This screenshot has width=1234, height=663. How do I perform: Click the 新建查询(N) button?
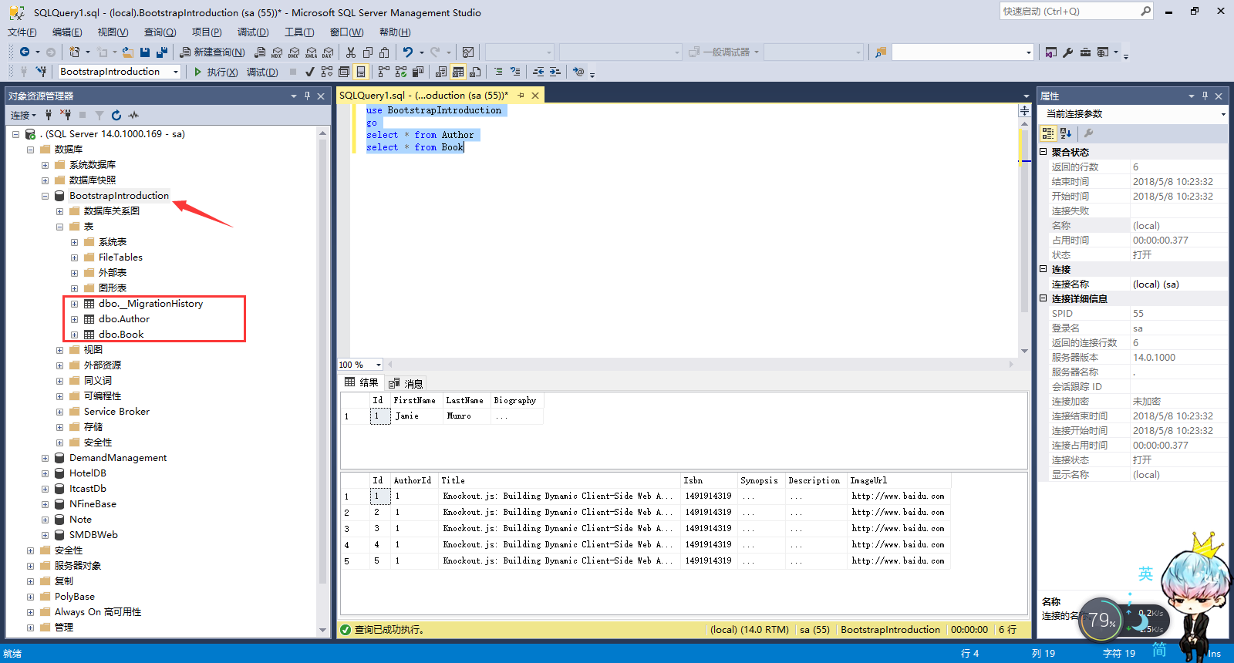click(212, 52)
